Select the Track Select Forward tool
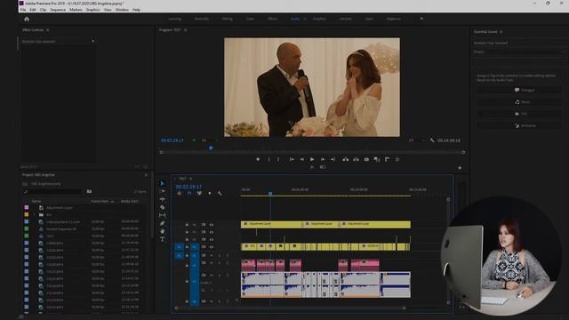 [x=162, y=191]
